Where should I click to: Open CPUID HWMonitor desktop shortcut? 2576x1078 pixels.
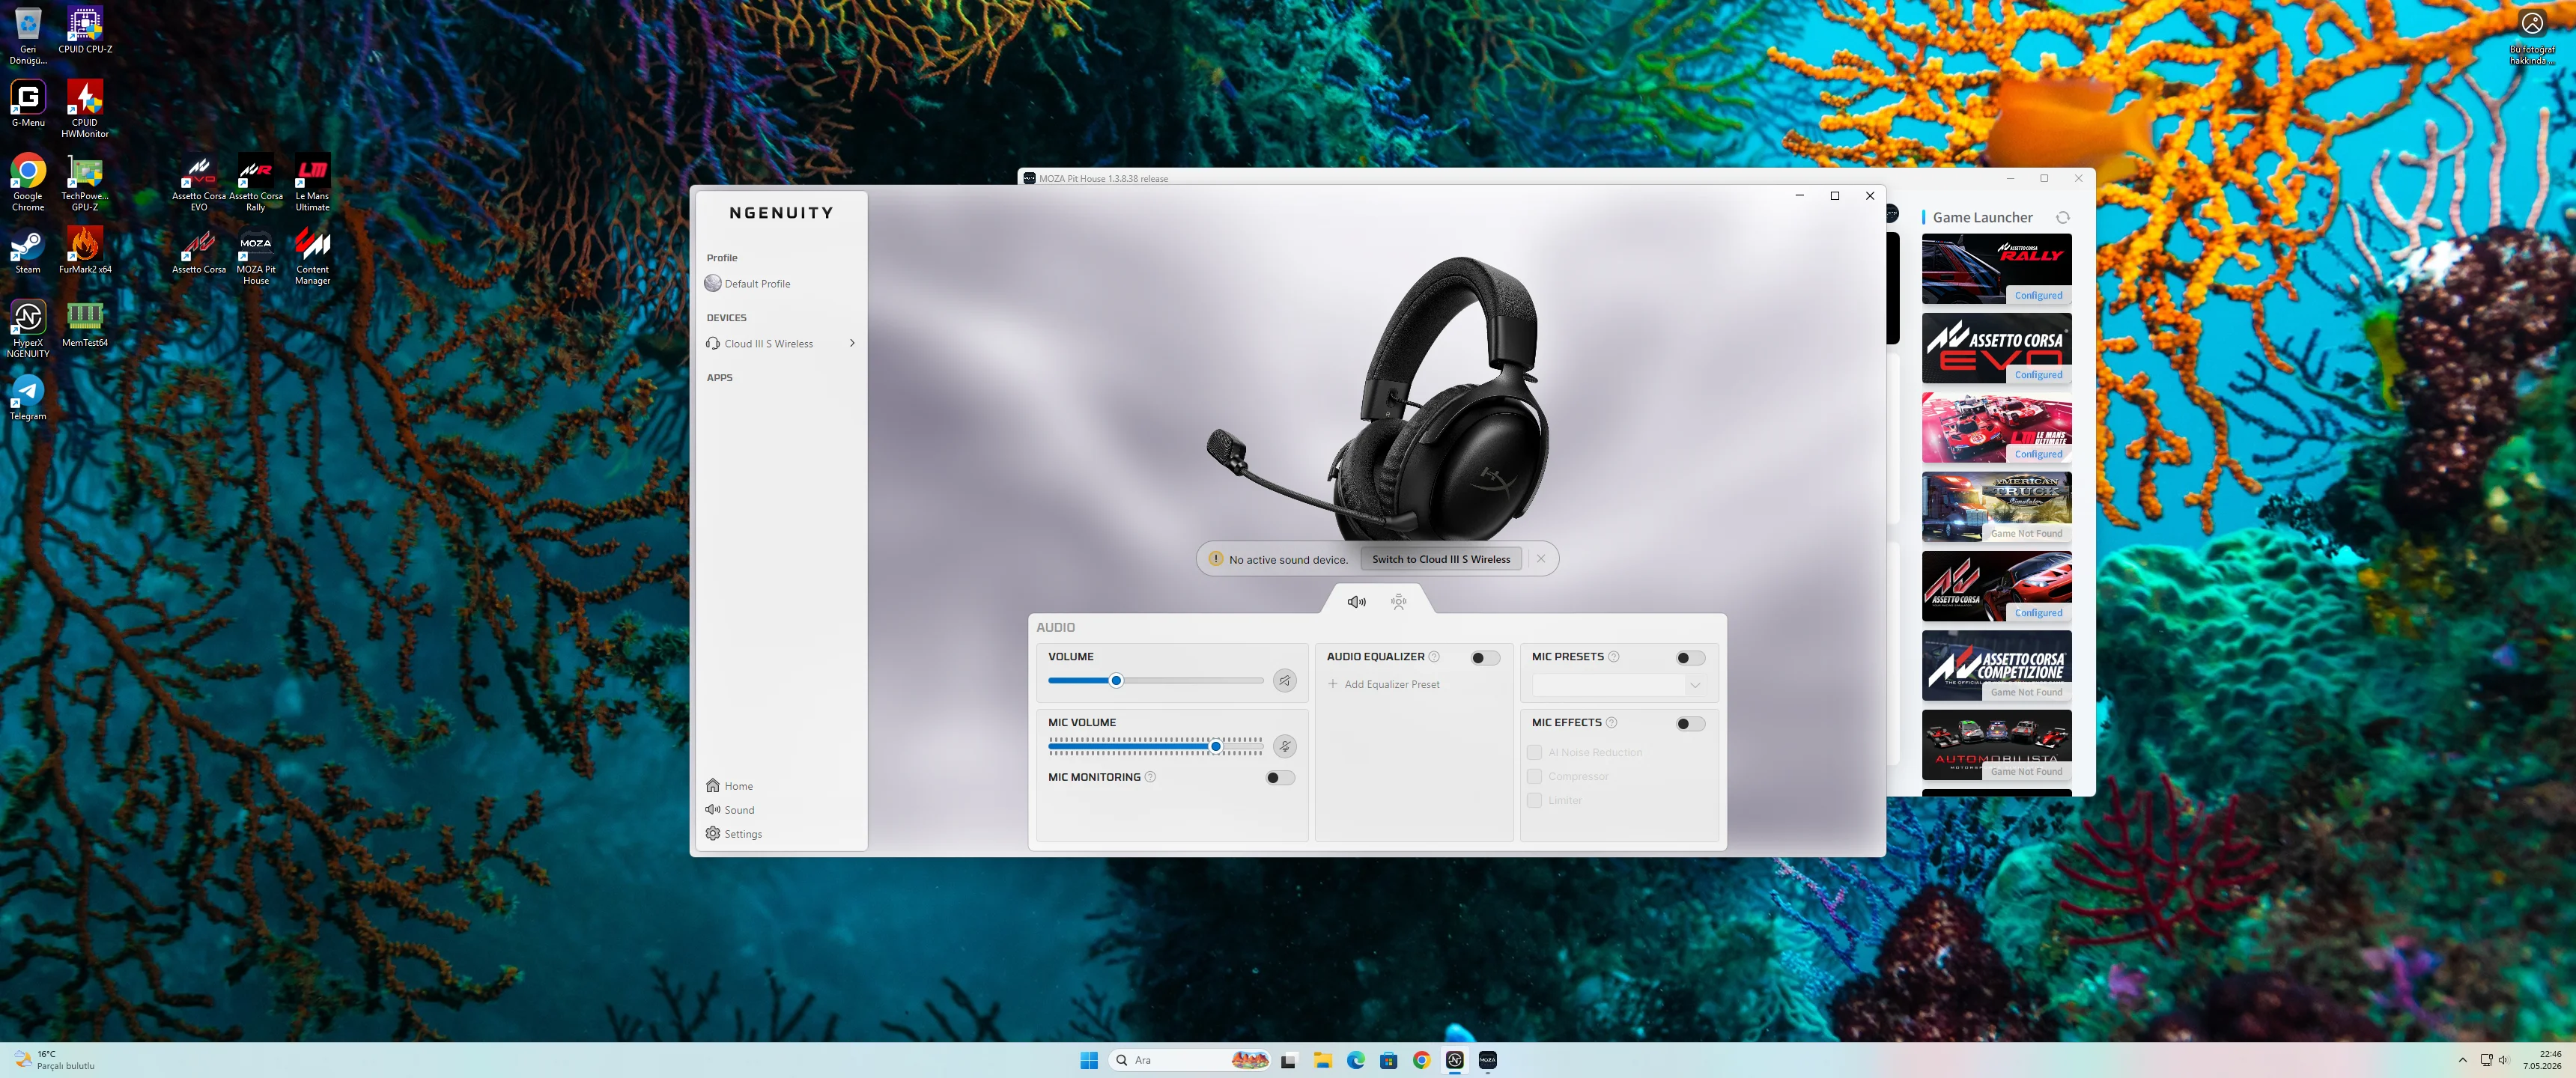(85, 109)
